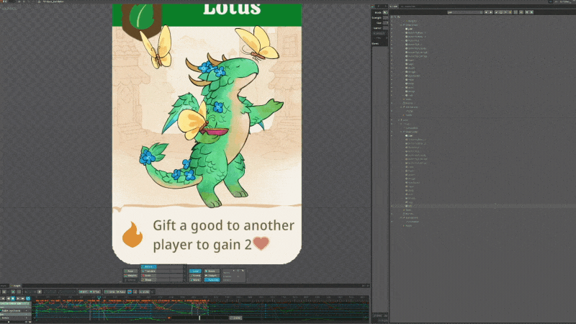Switch axes to Local

point(195,271)
